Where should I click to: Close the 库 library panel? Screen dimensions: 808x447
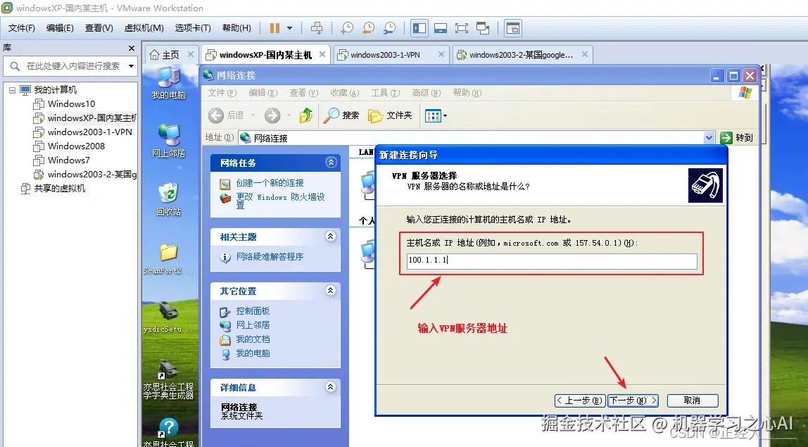coord(132,48)
